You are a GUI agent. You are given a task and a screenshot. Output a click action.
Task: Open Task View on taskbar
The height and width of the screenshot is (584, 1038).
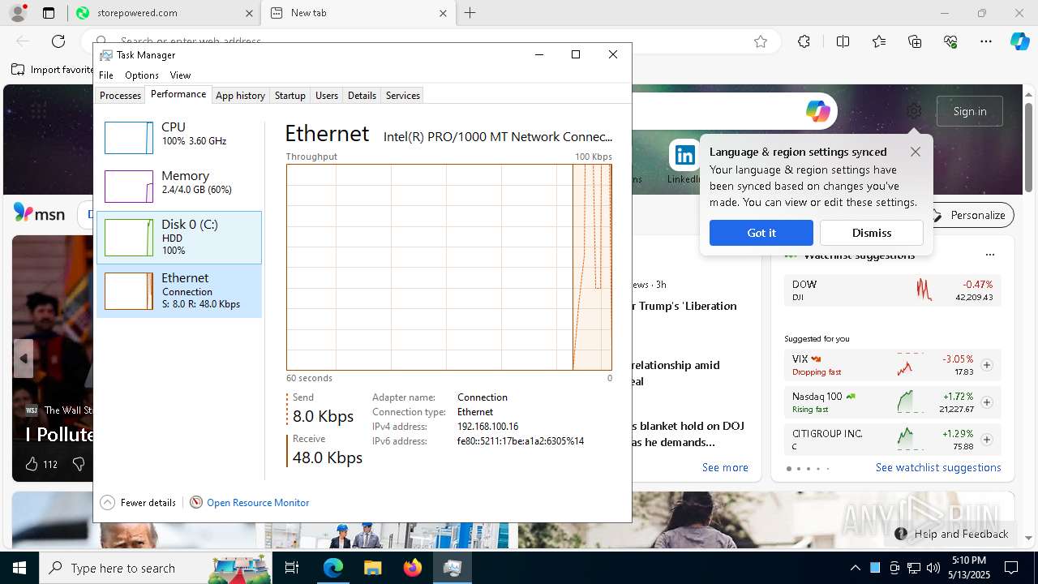pos(292,568)
